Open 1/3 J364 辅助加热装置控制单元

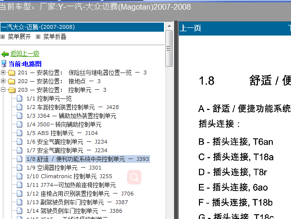pyautogui.click(x=71, y=116)
